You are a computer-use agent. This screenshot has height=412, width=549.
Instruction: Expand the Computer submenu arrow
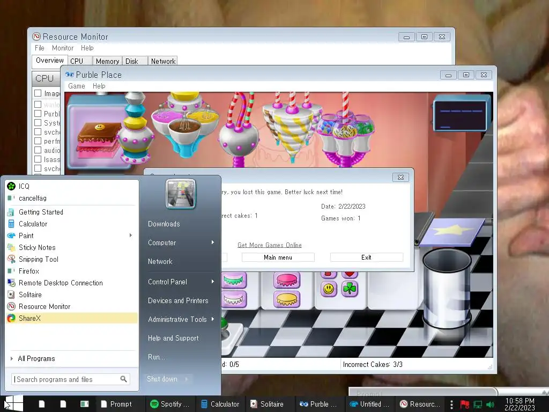(212, 242)
